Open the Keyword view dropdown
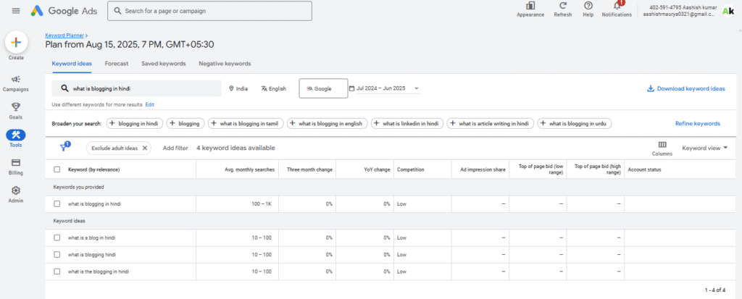The image size is (742, 299). [704, 148]
